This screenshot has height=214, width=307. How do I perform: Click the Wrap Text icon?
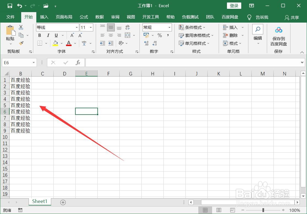(127, 28)
